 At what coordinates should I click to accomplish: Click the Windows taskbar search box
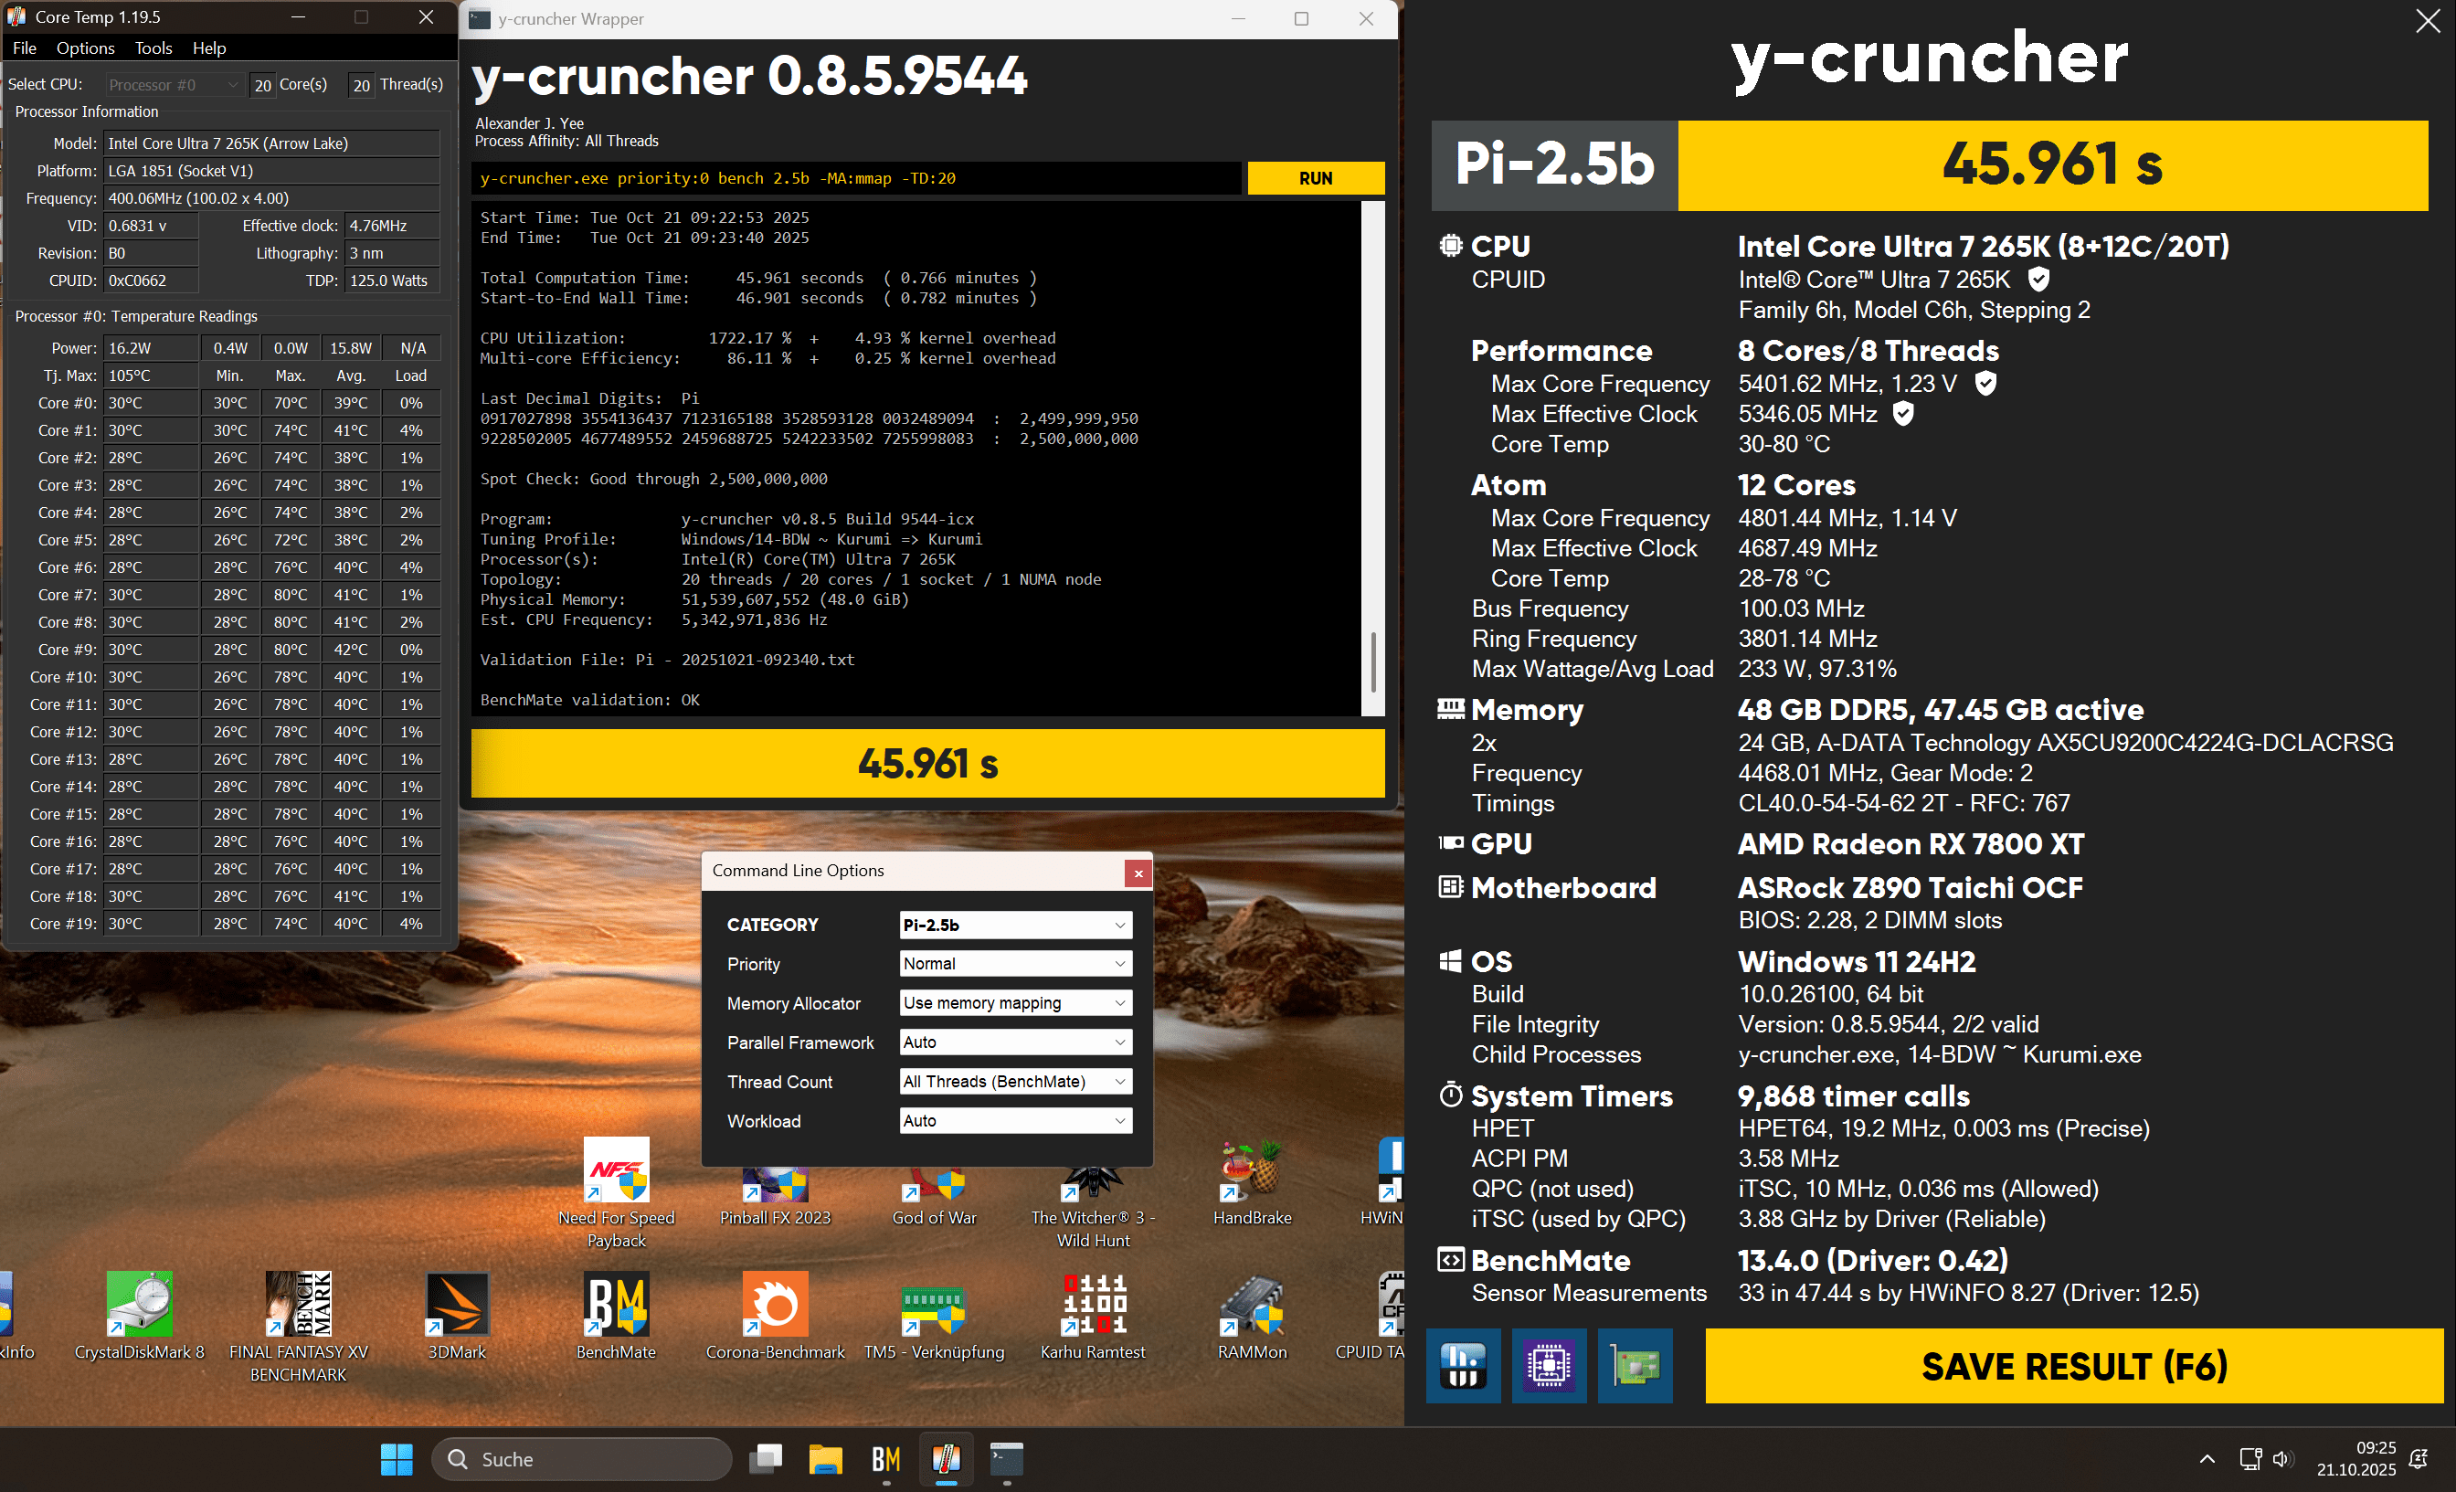coord(582,1459)
